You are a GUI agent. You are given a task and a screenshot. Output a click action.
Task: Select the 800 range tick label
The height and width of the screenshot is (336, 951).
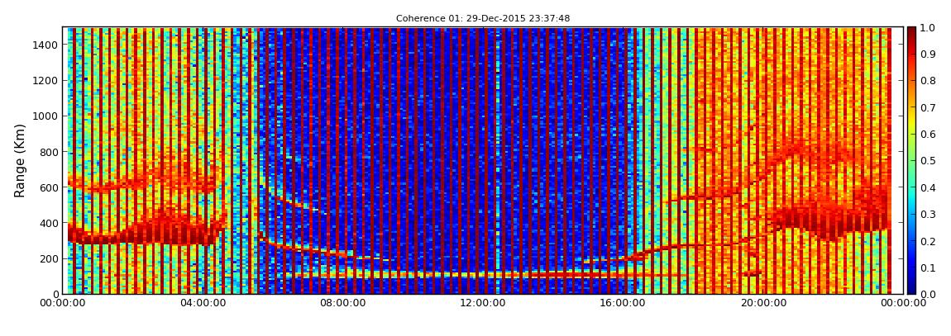coord(48,151)
